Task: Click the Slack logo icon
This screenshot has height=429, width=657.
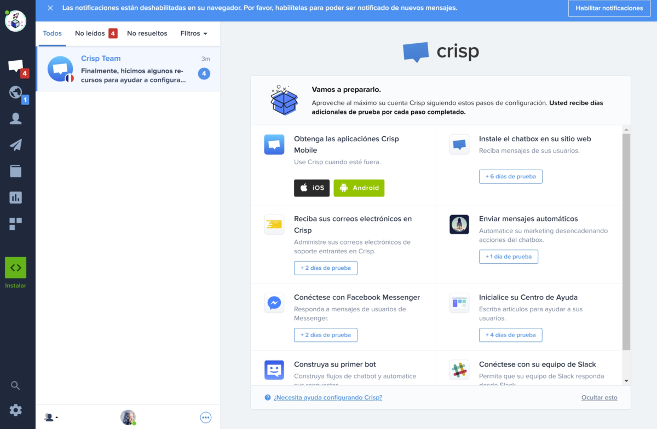Action: pyautogui.click(x=459, y=370)
